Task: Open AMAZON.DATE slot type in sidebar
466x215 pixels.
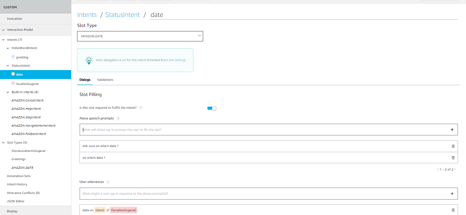Action: pyautogui.click(x=22, y=168)
